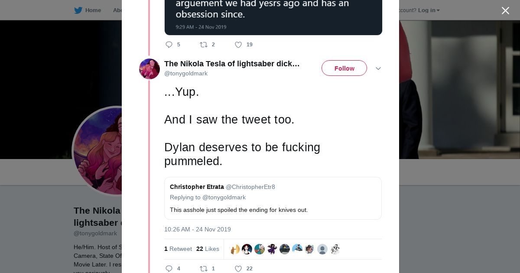520x273 pixels.
Task: Retweet the main tweet with 1 retweet
Action: coord(204,269)
